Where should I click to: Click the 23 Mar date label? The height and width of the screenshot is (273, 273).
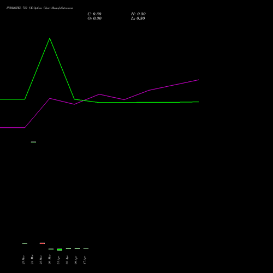coord(23,259)
